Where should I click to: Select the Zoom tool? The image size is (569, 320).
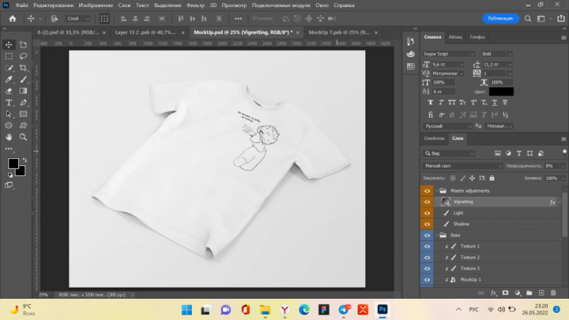[23, 137]
